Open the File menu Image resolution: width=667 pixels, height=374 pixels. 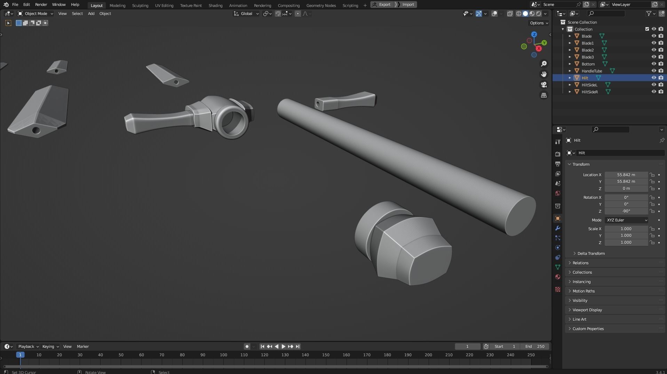click(x=15, y=5)
